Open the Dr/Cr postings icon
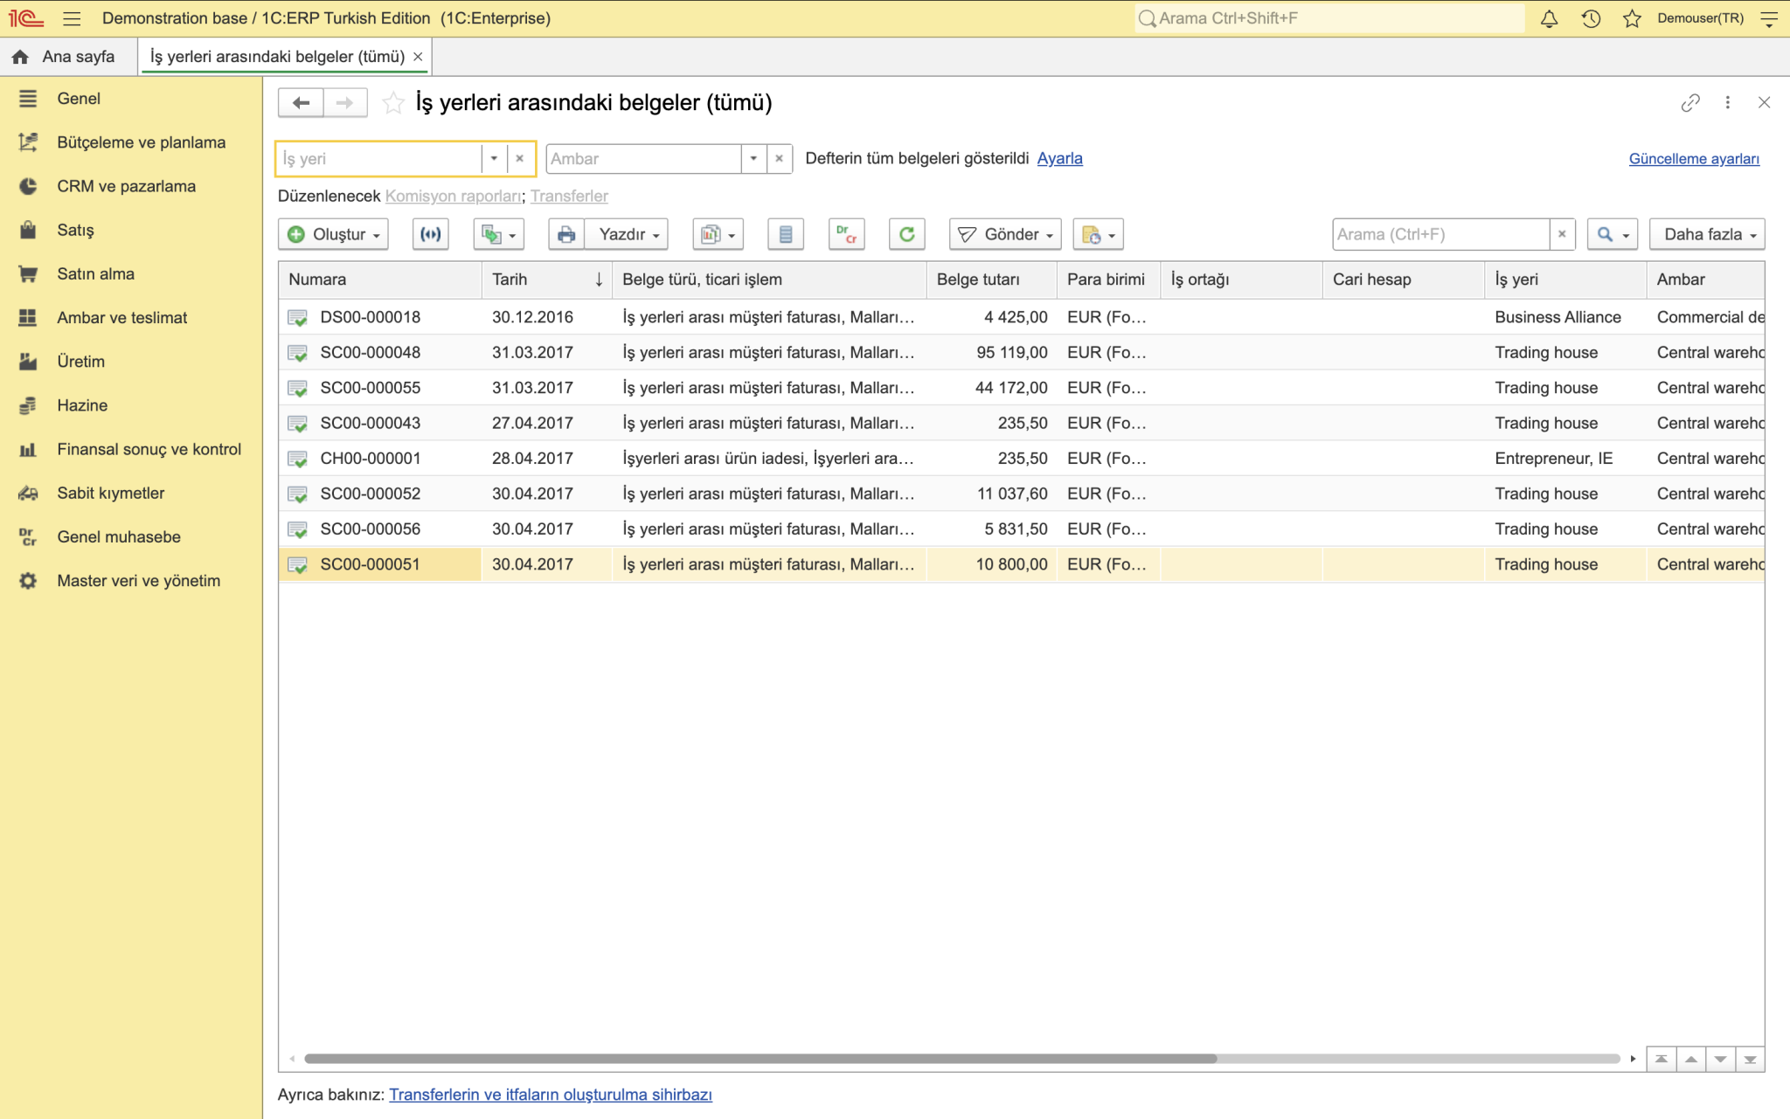The width and height of the screenshot is (1790, 1119). click(846, 234)
